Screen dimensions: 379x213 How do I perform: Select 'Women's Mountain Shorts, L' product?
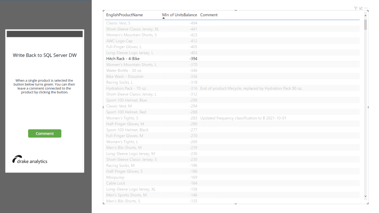(x=131, y=65)
